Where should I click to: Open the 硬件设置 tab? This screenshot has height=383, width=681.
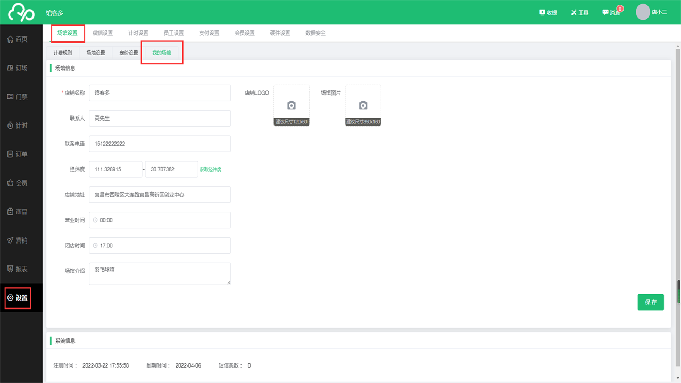pyautogui.click(x=280, y=33)
